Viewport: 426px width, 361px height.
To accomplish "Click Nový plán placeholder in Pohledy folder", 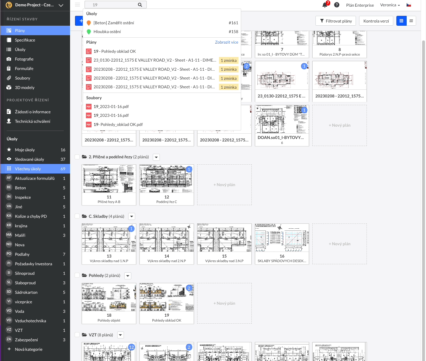I will click(x=224, y=303).
